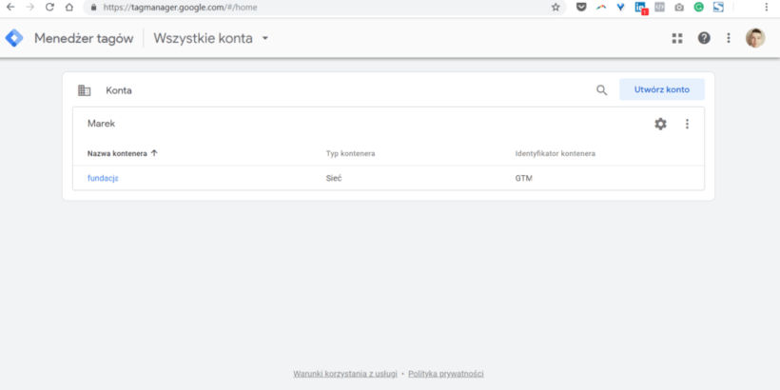Click the Grammarly extension icon
This screenshot has height=390, width=780.
click(x=699, y=7)
